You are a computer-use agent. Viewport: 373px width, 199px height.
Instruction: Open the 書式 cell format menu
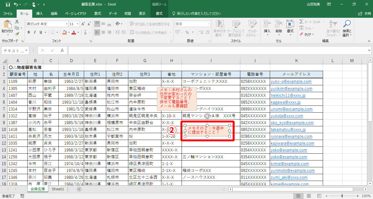pyautogui.click(x=290, y=28)
